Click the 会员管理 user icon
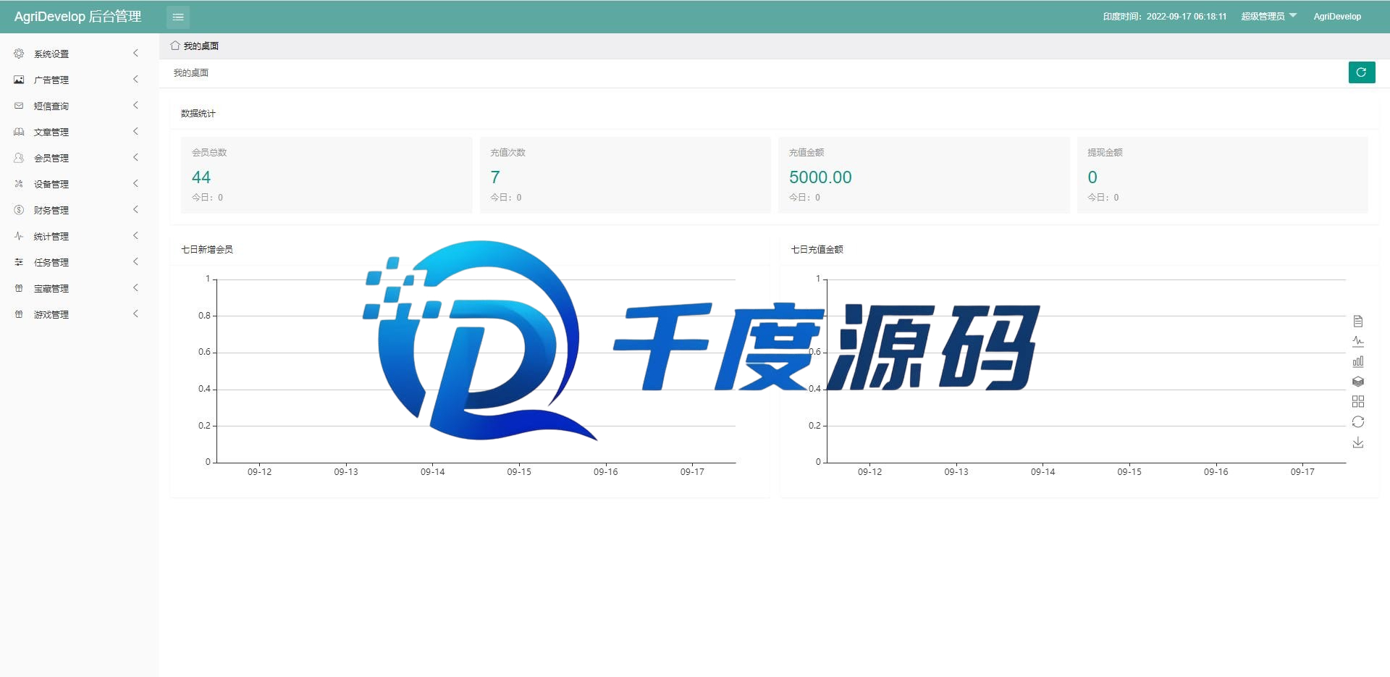This screenshot has height=677, width=1390. point(19,158)
